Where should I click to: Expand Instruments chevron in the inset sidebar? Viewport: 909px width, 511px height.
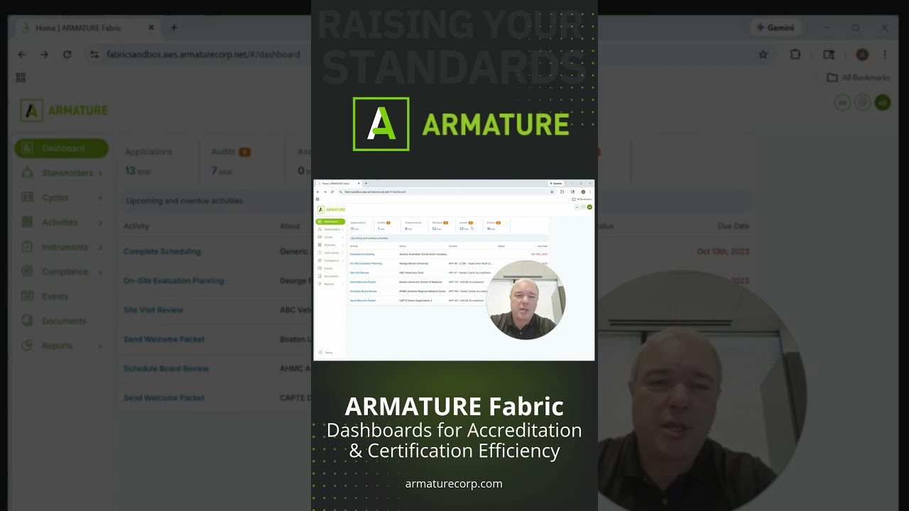[x=342, y=253]
